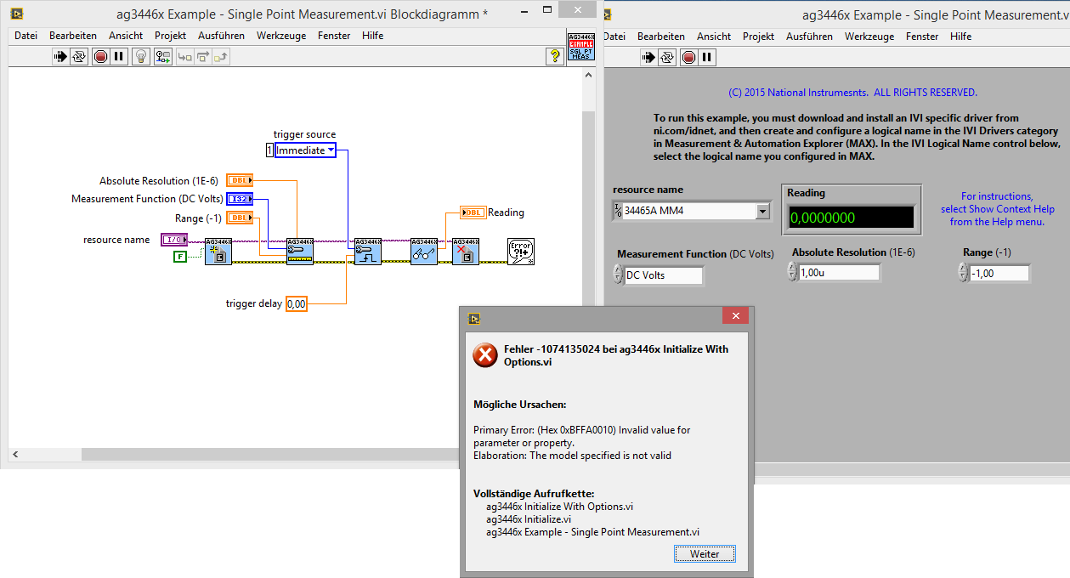1070x578 pixels.
Task: Open Bearbeiten menu in block diagram window
Action: coord(73,36)
